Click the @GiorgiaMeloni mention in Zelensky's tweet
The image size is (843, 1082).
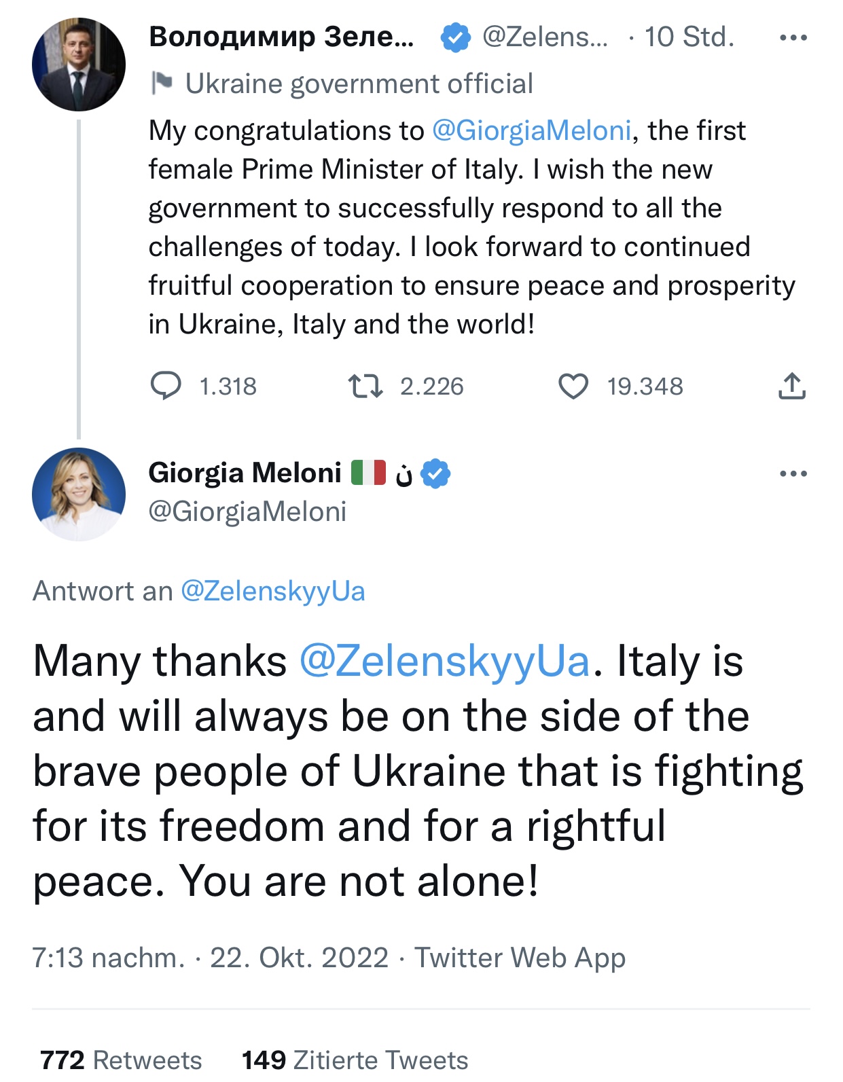point(532,130)
